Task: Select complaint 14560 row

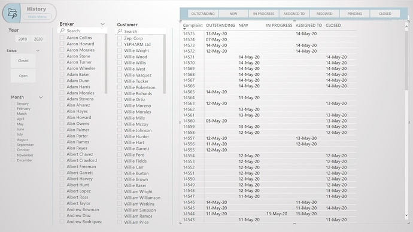Action: [269, 121]
